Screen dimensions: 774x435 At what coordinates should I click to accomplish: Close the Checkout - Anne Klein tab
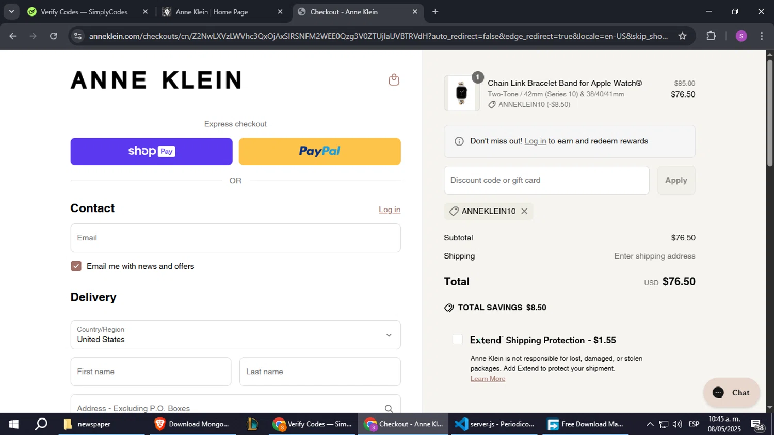(415, 12)
